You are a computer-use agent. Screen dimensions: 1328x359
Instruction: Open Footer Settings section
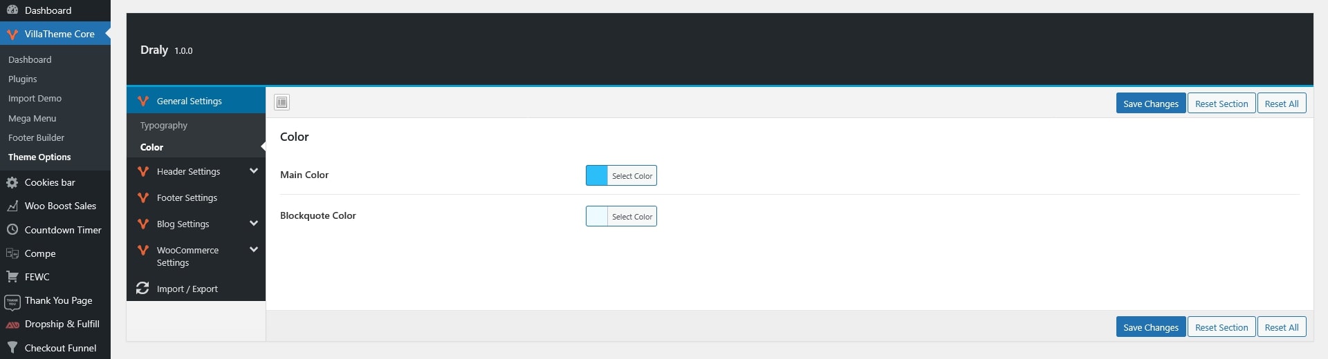tap(187, 198)
